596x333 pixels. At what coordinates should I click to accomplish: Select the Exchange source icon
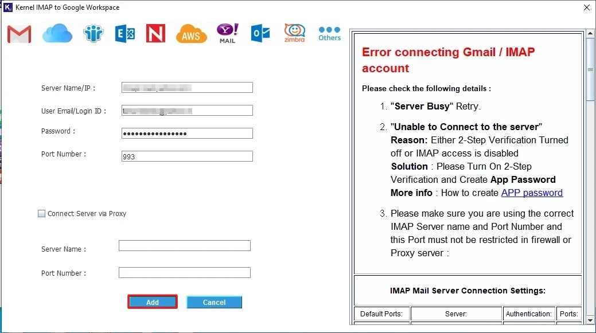(124, 34)
